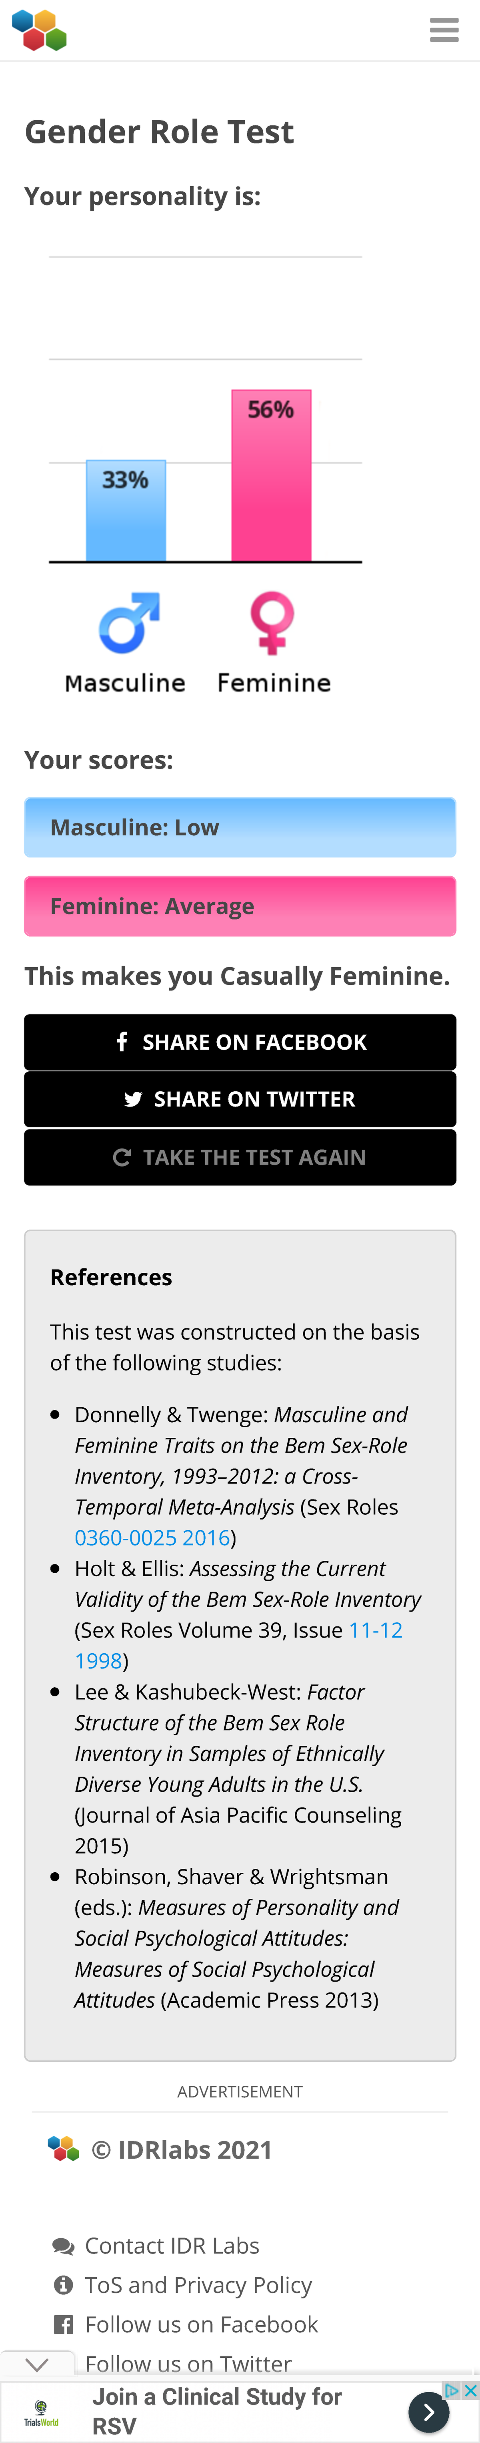This screenshot has height=2443, width=480.
Task: Open ToS and Privacy Policy
Action: pos(198,2285)
